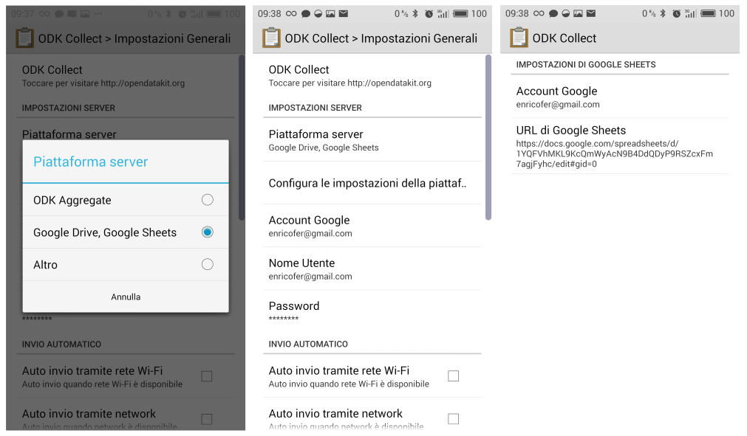Tap mail icon in Google Sheets screen status bar
Screen dimensions: 747x436
coord(591,14)
